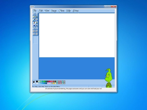Pick the Airbrush spray tool
The width and height of the screenshot is (147, 110).
(34, 26)
